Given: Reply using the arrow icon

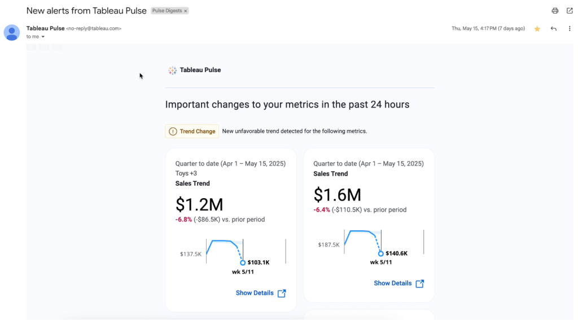Looking at the screenshot, I should click(553, 29).
